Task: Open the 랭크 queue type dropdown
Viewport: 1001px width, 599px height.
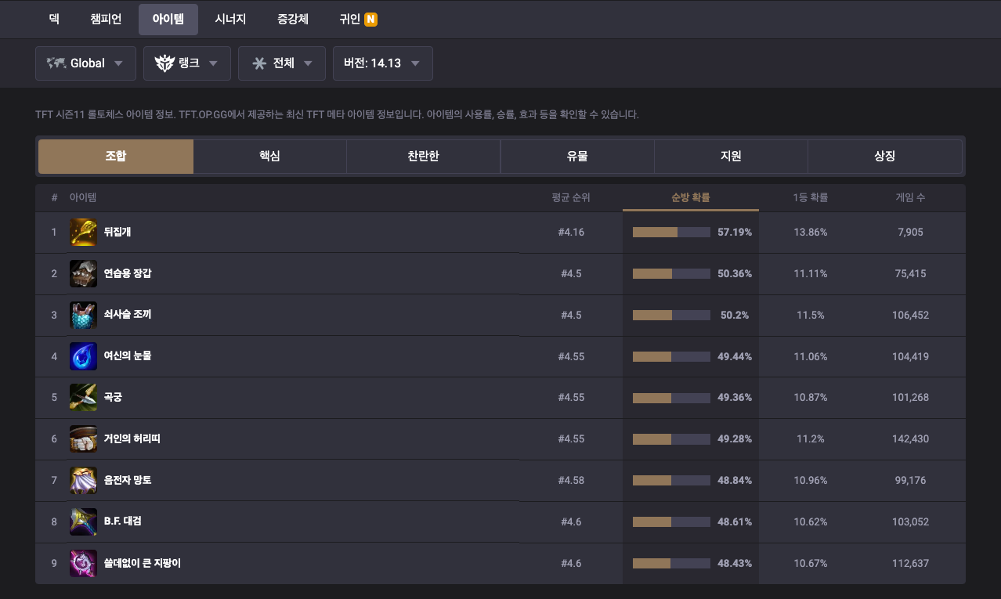Action: 187,63
